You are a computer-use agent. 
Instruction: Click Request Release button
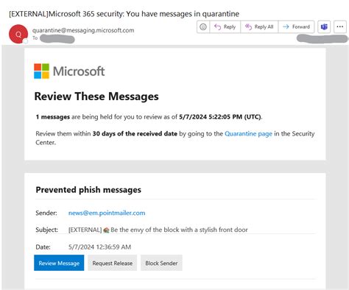pyautogui.click(x=113, y=263)
